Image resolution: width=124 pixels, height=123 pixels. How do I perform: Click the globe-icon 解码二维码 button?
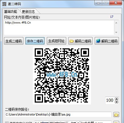click(107, 41)
